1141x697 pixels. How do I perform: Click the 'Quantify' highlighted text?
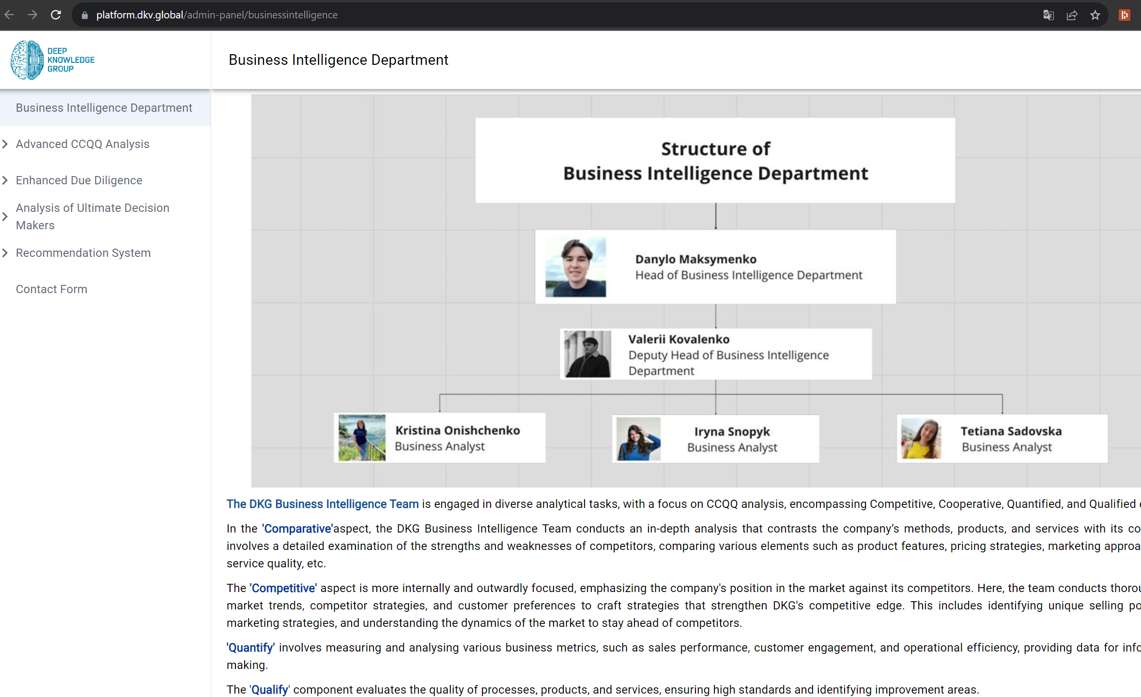tap(250, 648)
